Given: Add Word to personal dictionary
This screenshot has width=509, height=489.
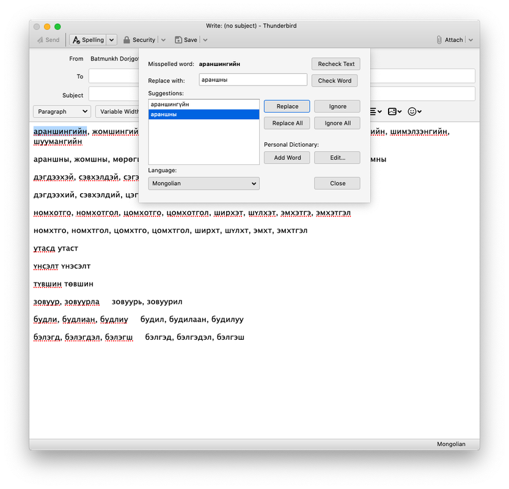Looking at the screenshot, I should pos(287,158).
